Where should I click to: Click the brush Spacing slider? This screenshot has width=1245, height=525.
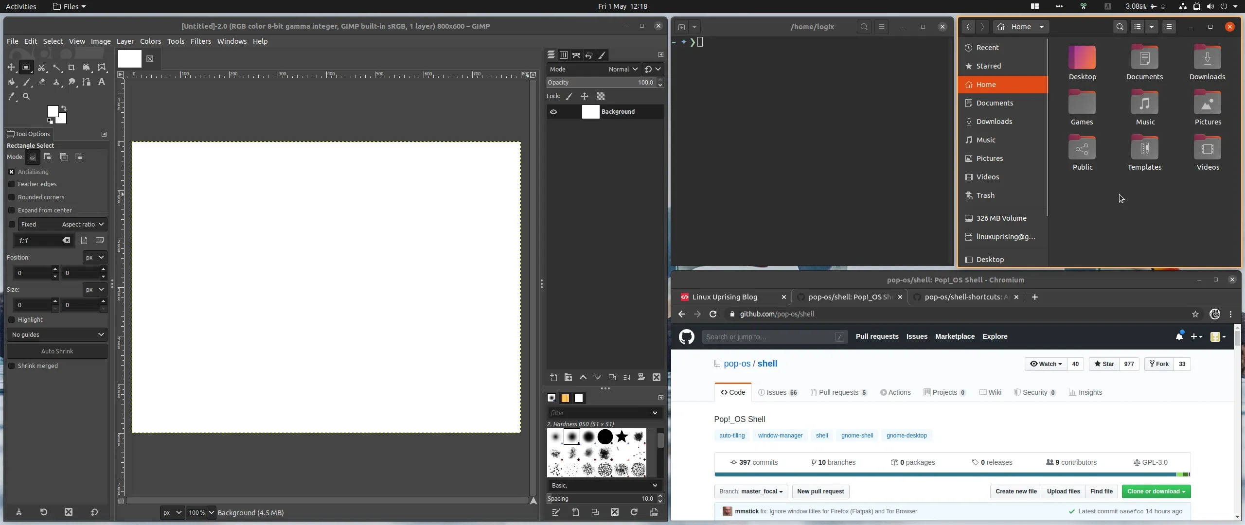click(x=602, y=498)
